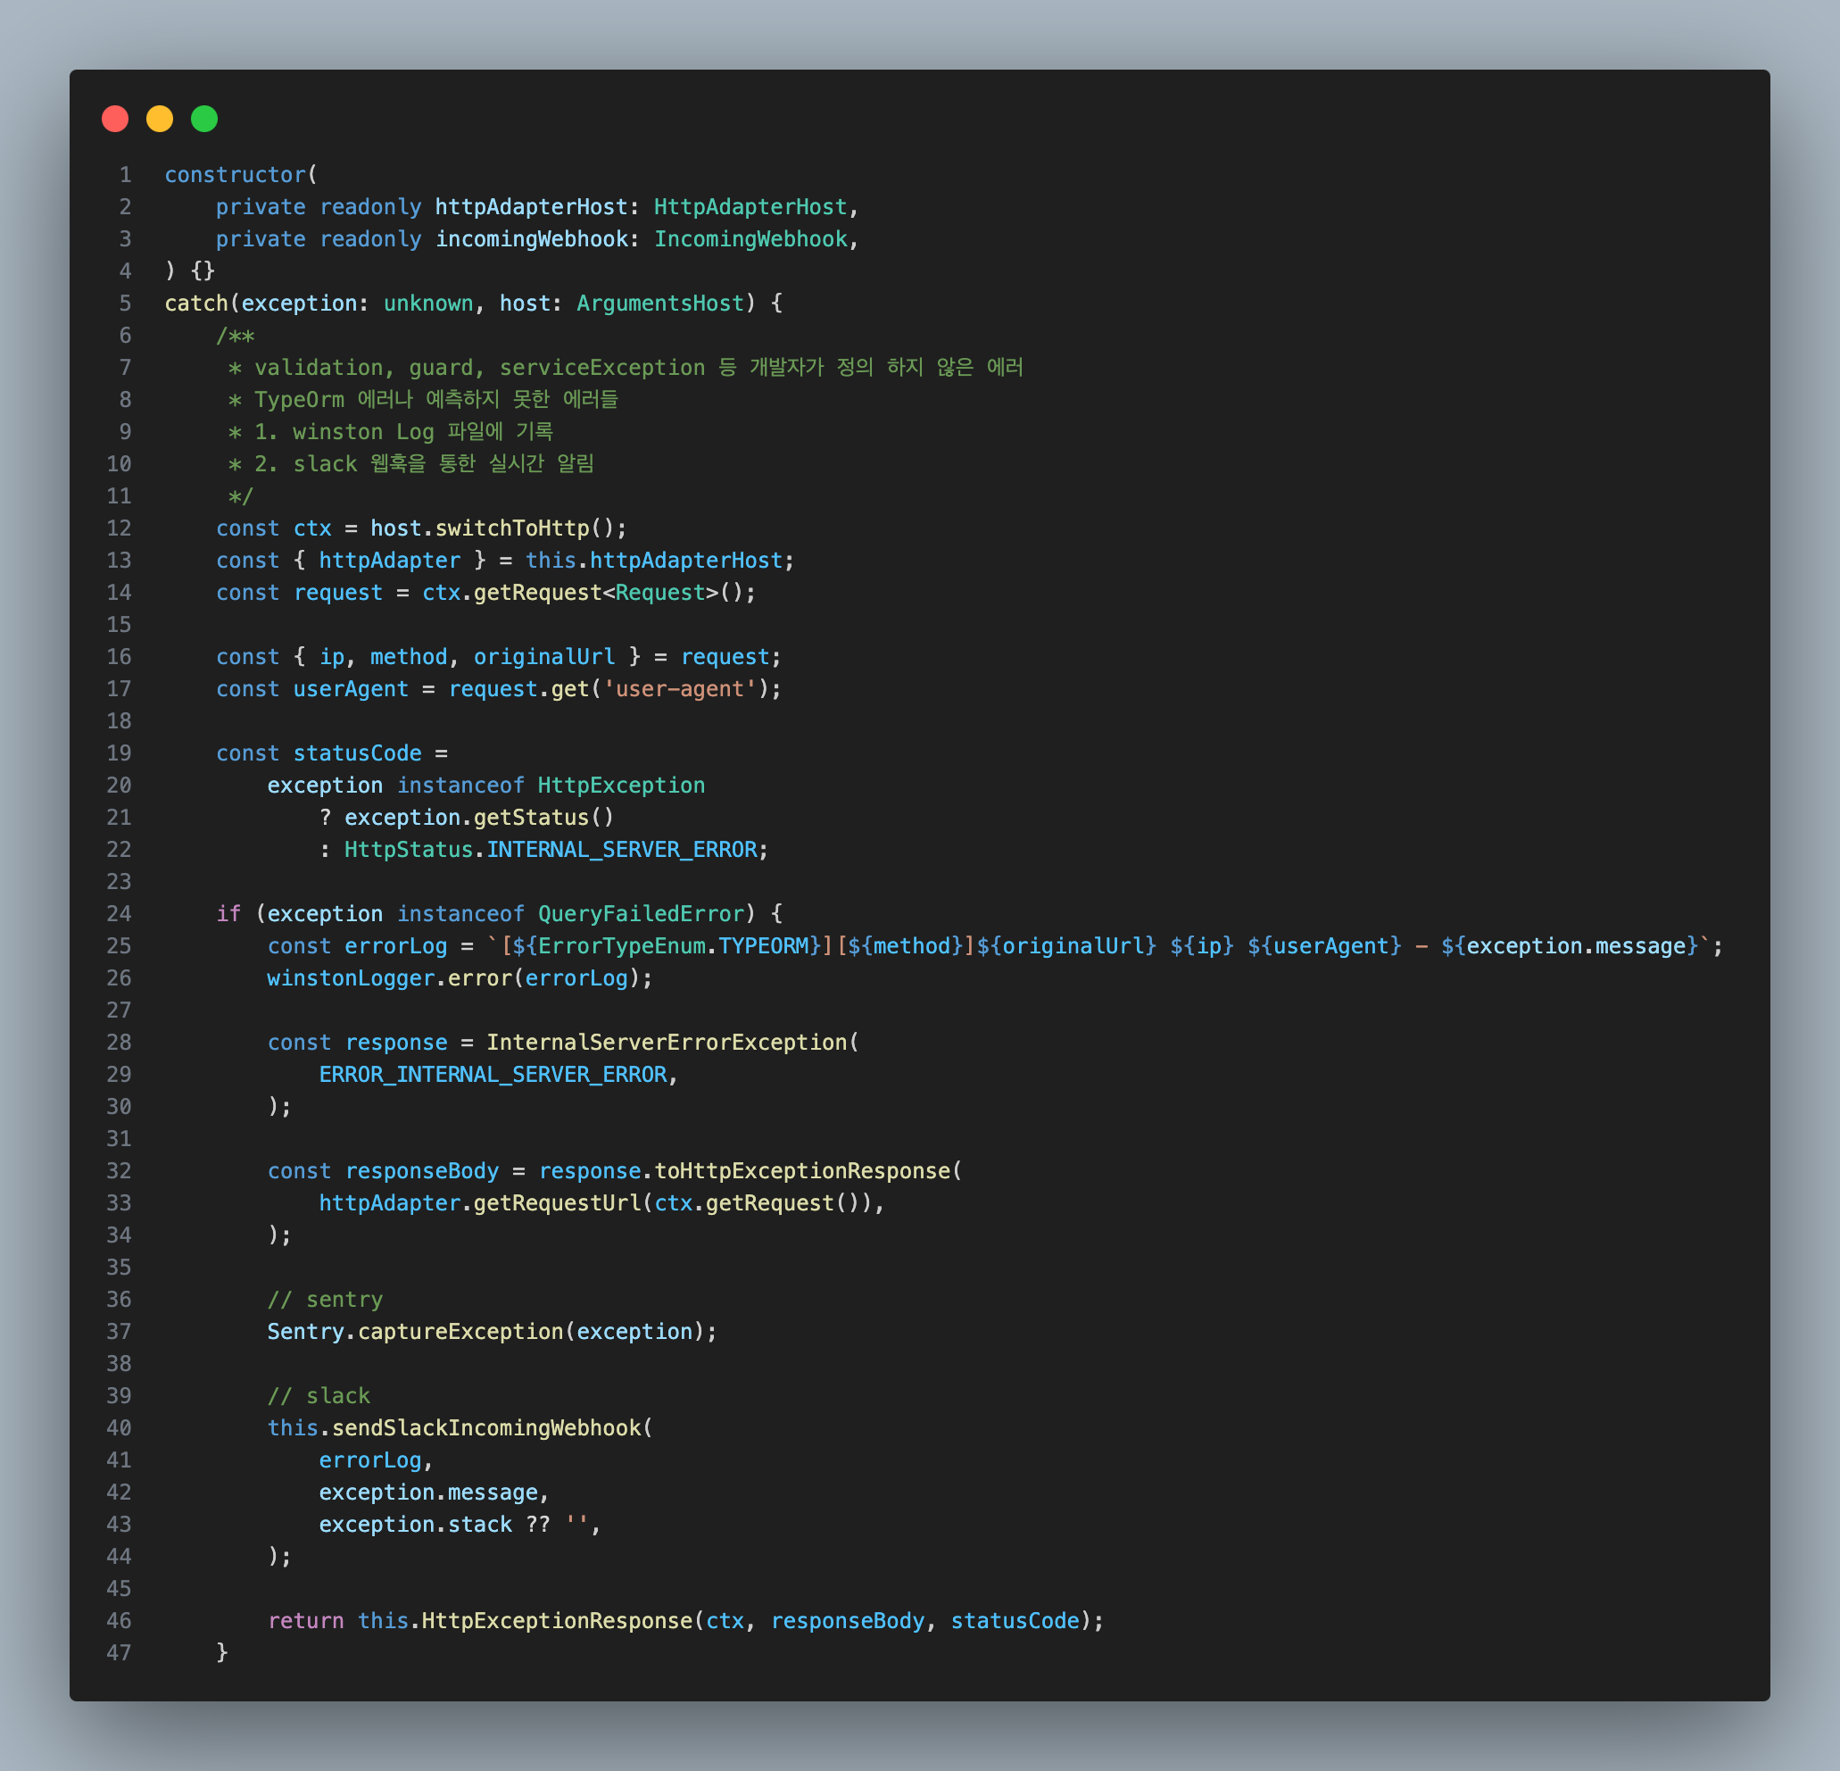
Task: Click the toHttpExceptionResponse method name
Action: [802, 1171]
